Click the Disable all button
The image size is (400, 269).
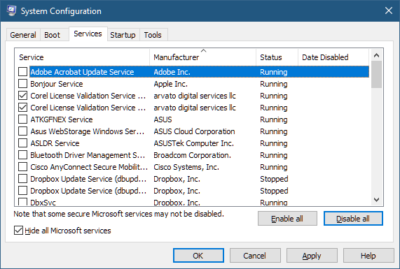[353, 219]
